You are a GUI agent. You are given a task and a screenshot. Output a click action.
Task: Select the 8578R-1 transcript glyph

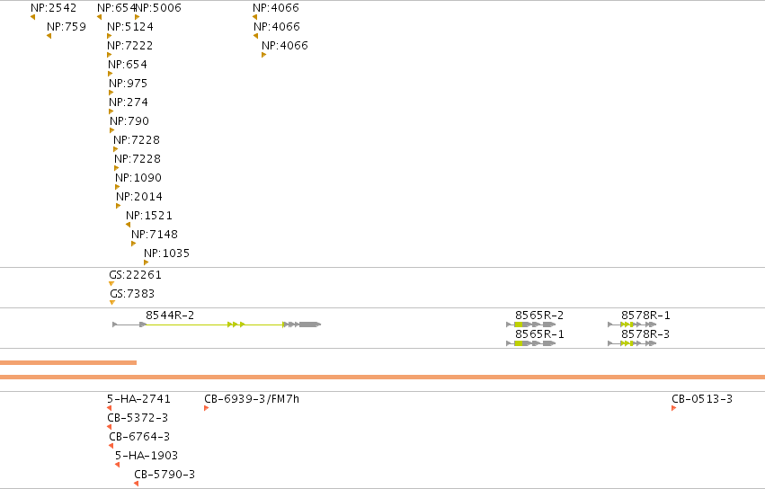[x=632, y=325]
